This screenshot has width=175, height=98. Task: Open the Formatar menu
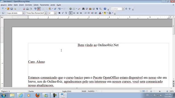pyautogui.click(x=28, y=5)
